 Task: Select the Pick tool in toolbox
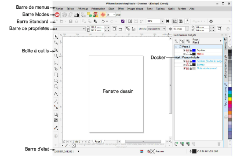click(56, 37)
